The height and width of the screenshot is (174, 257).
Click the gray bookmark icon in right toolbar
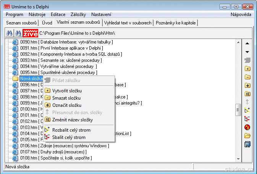247,60
